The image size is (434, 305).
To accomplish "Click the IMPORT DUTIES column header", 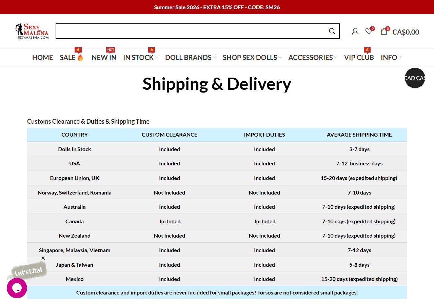I will [x=264, y=135].
